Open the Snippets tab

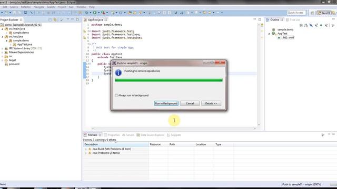coord(174,135)
